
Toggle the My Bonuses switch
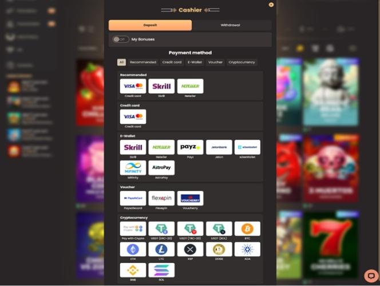pyautogui.click(x=120, y=40)
